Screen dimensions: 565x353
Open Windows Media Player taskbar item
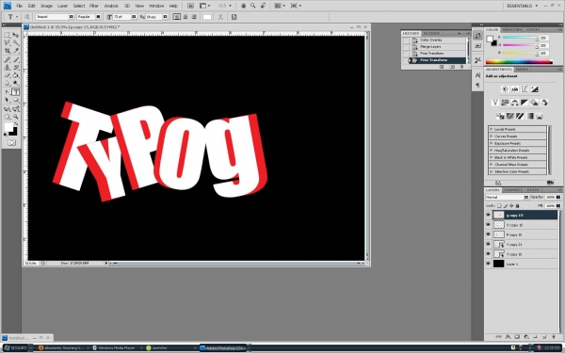[x=114, y=348]
